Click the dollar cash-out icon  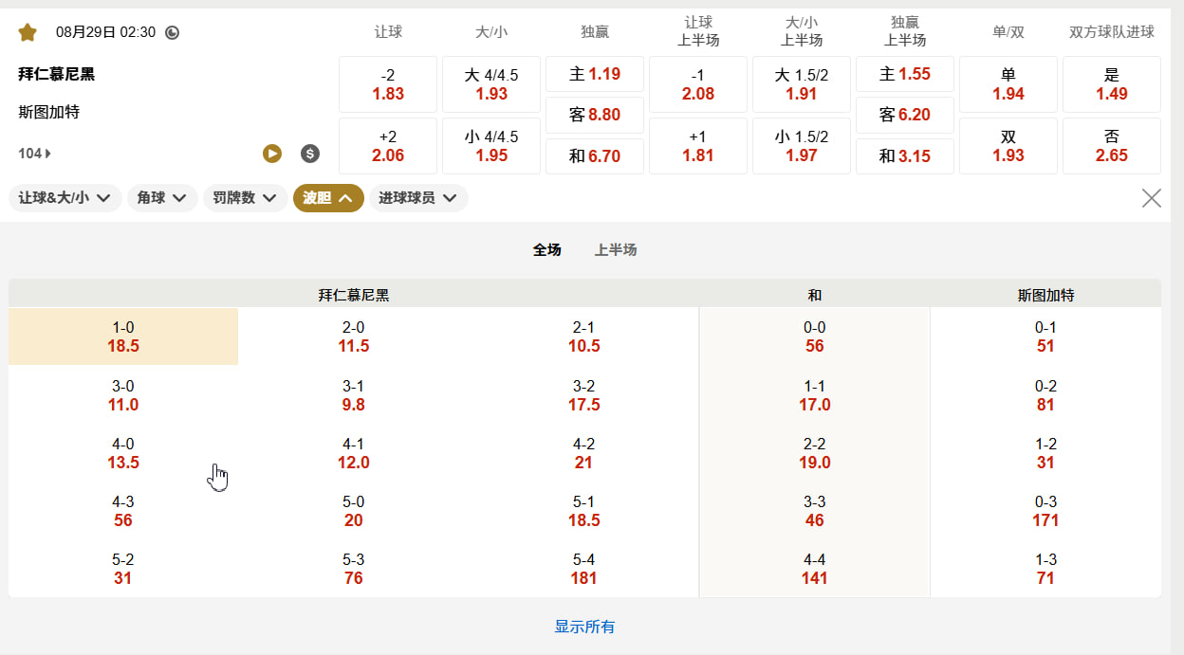[x=310, y=154]
